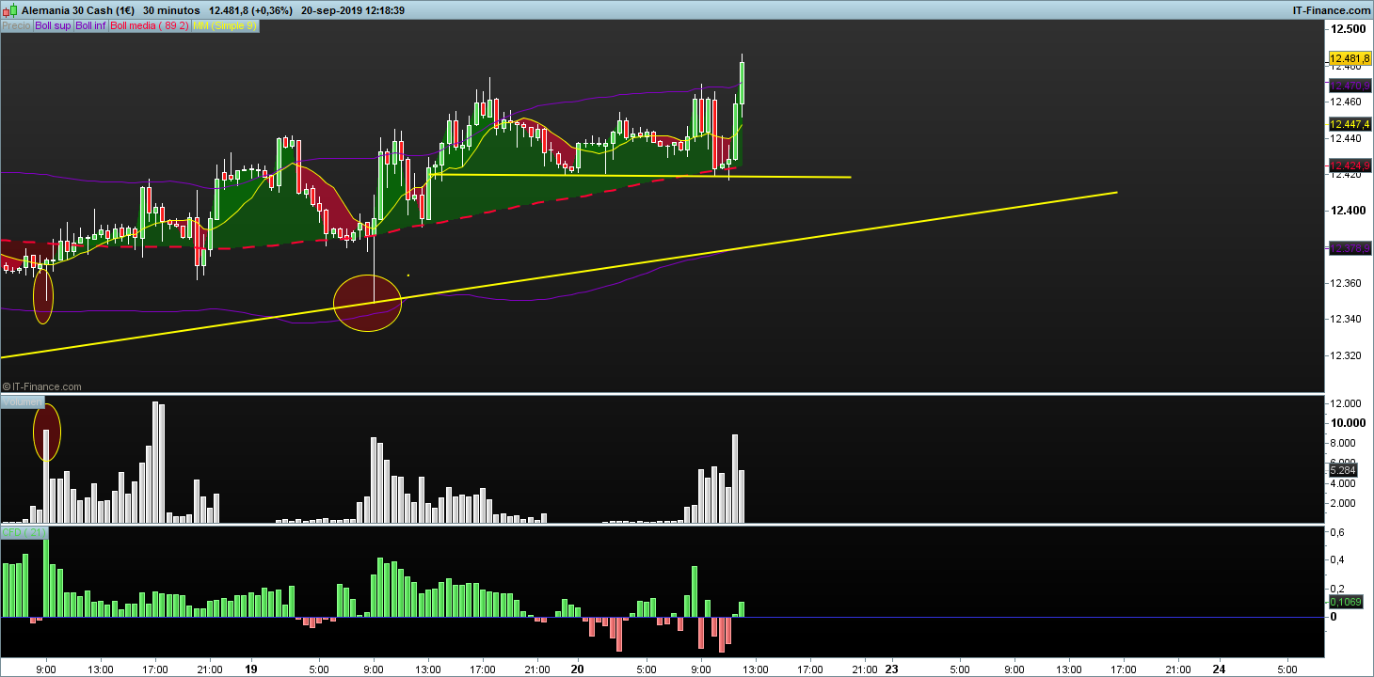
Task: Click the candlestick icon in the title bar
Action: click(11, 9)
